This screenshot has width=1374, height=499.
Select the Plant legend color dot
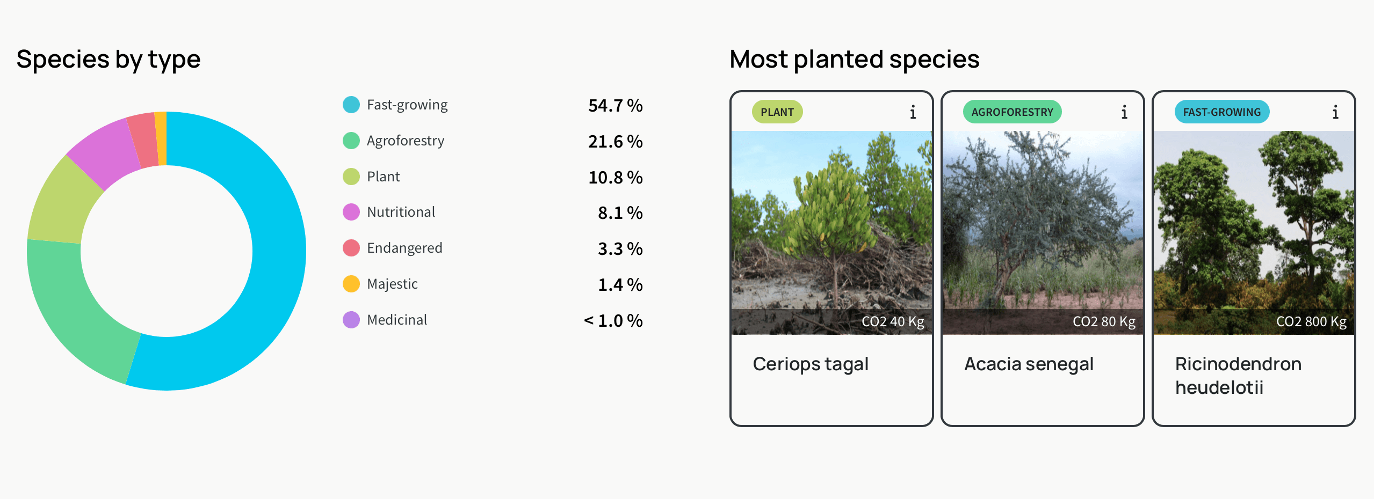tap(351, 177)
